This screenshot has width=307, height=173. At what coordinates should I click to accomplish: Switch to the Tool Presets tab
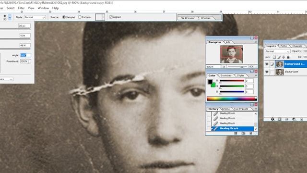pyautogui.click(x=241, y=109)
